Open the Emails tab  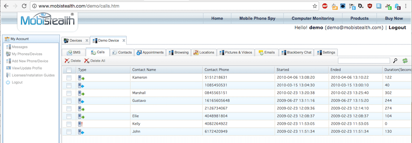[267, 52]
